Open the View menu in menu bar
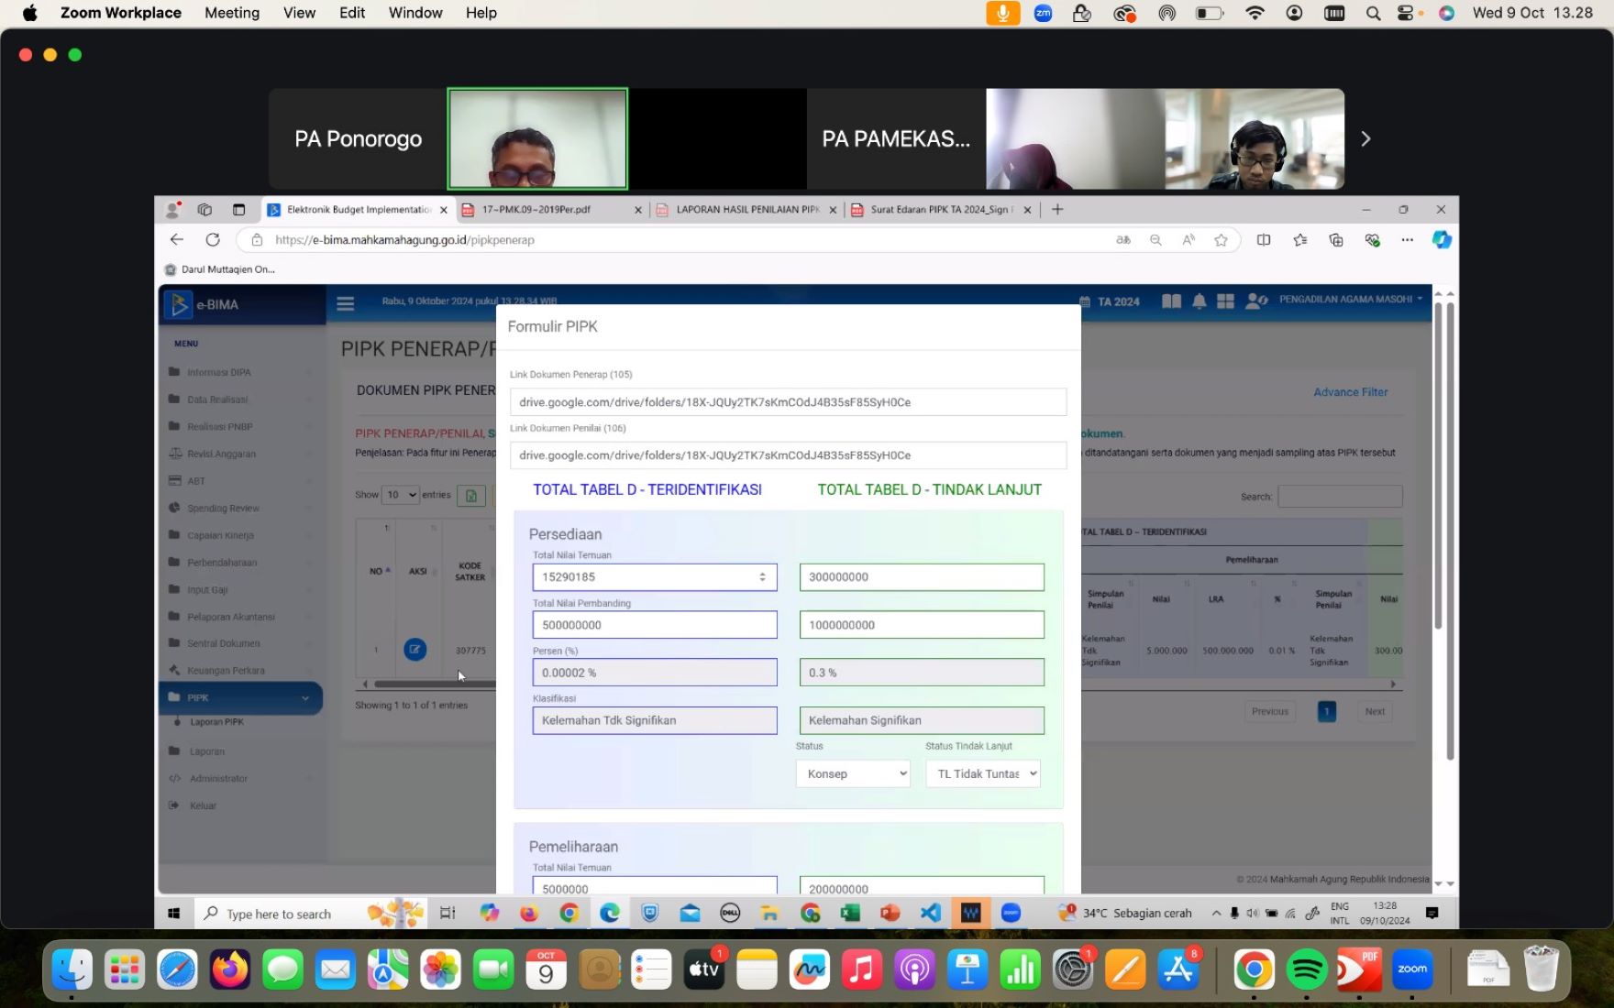The image size is (1614, 1008). (x=299, y=13)
